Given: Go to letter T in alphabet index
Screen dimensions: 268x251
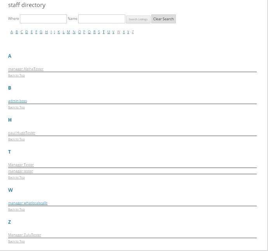Looking at the screenshot, I should [103, 32].
